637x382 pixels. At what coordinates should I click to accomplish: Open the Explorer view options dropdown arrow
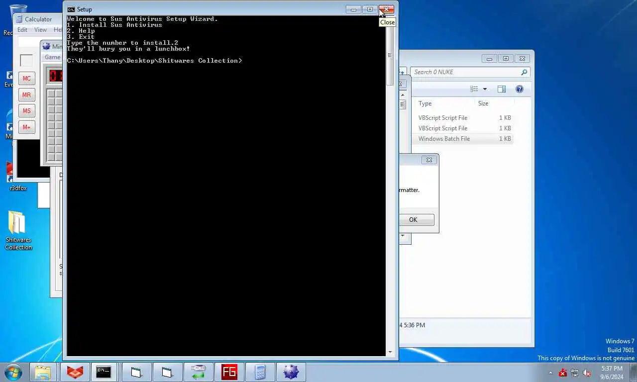[485, 89]
